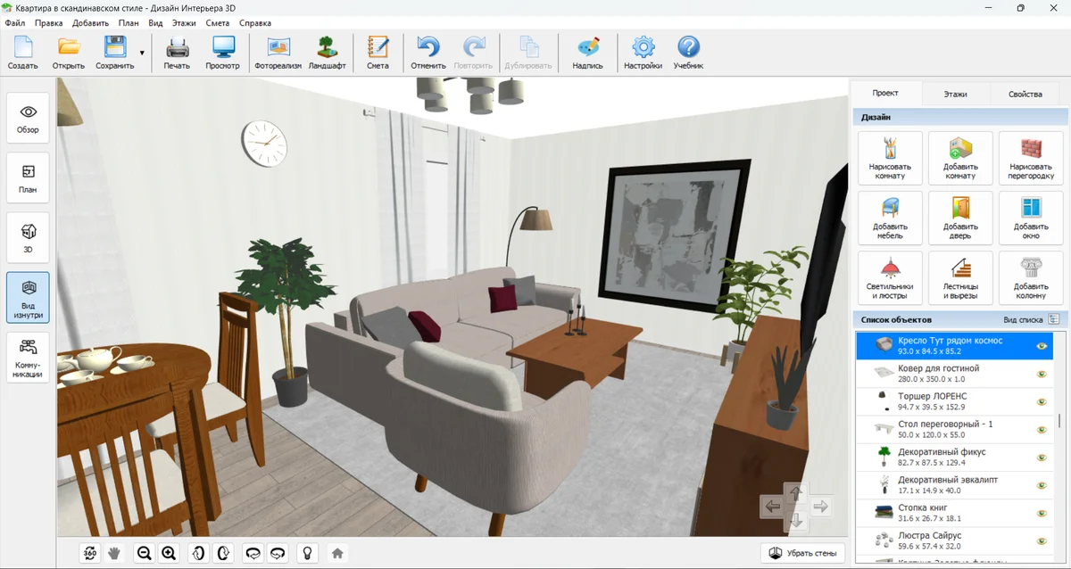Open the Коммуникации sidebar mode
Viewport: 1071px width, 569px height.
(x=28, y=358)
